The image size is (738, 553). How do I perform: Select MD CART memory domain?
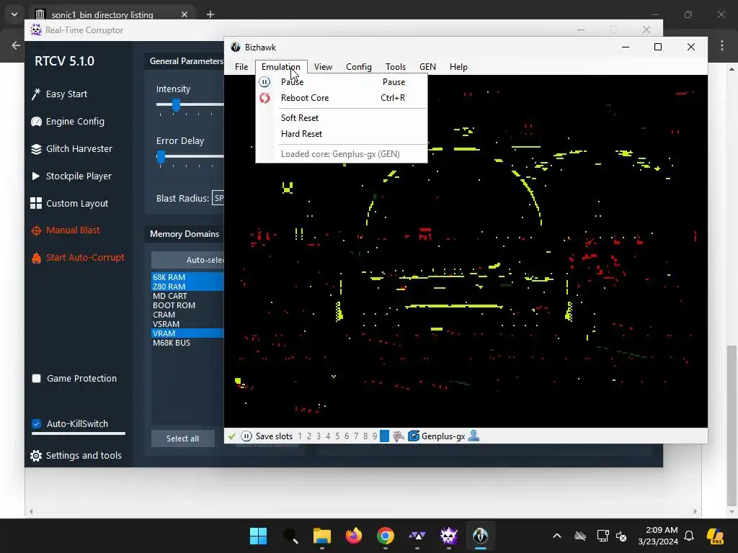(x=187, y=296)
